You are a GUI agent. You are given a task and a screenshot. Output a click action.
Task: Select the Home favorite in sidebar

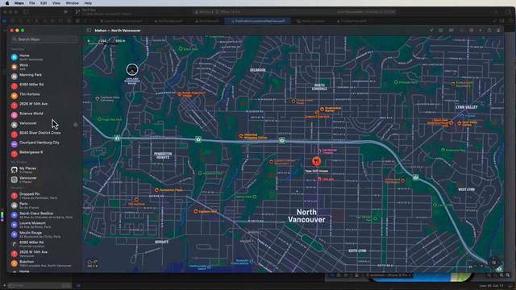click(x=44, y=57)
